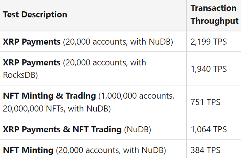Click the word 'RocksDB)' in second row
Image resolution: width=241 pixels, height=158 pixels.
click(x=20, y=75)
